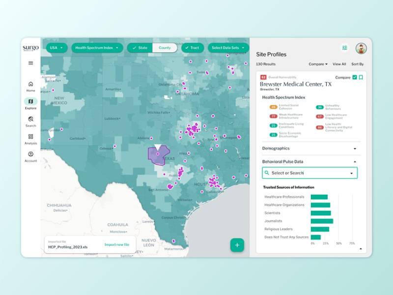Click the filter settings icon near avatar
This screenshot has height=295, width=393.
pos(345,48)
